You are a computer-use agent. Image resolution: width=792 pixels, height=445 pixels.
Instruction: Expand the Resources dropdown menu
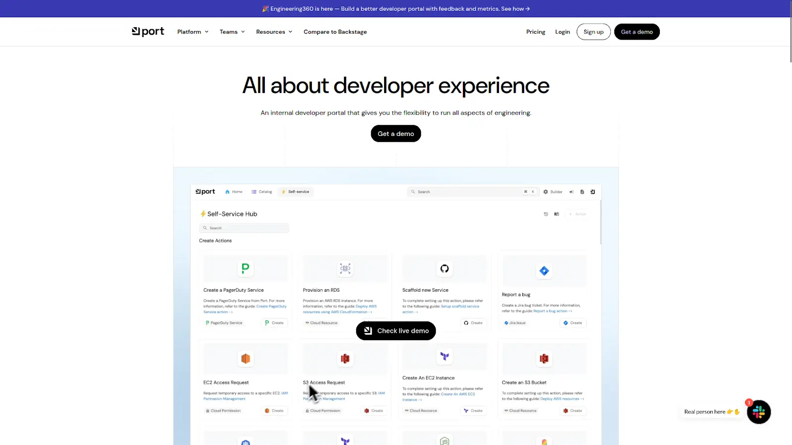(x=274, y=32)
